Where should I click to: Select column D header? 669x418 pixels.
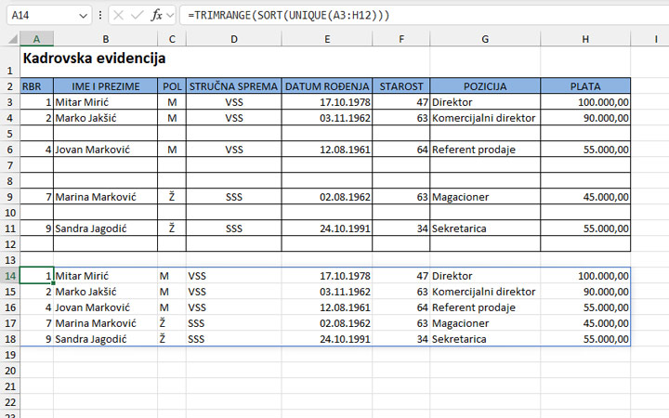click(x=233, y=38)
